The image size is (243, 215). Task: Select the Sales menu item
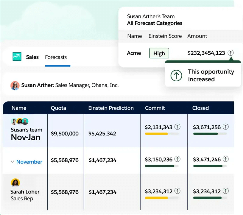click(x=32, y=57)
